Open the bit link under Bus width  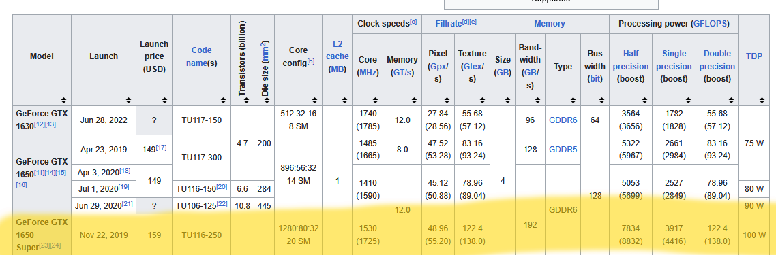click(x=595, y=79)
